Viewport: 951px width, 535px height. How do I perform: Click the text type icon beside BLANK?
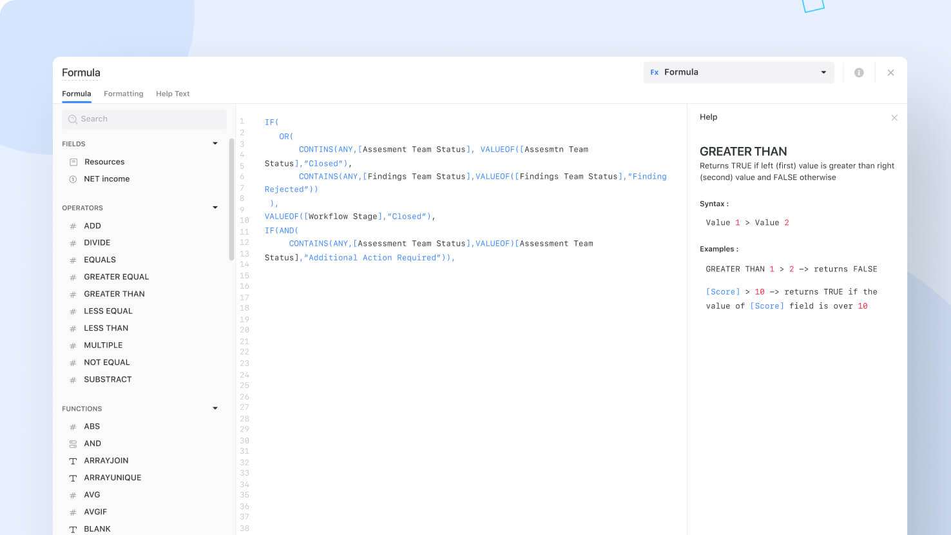pos(73,529)
